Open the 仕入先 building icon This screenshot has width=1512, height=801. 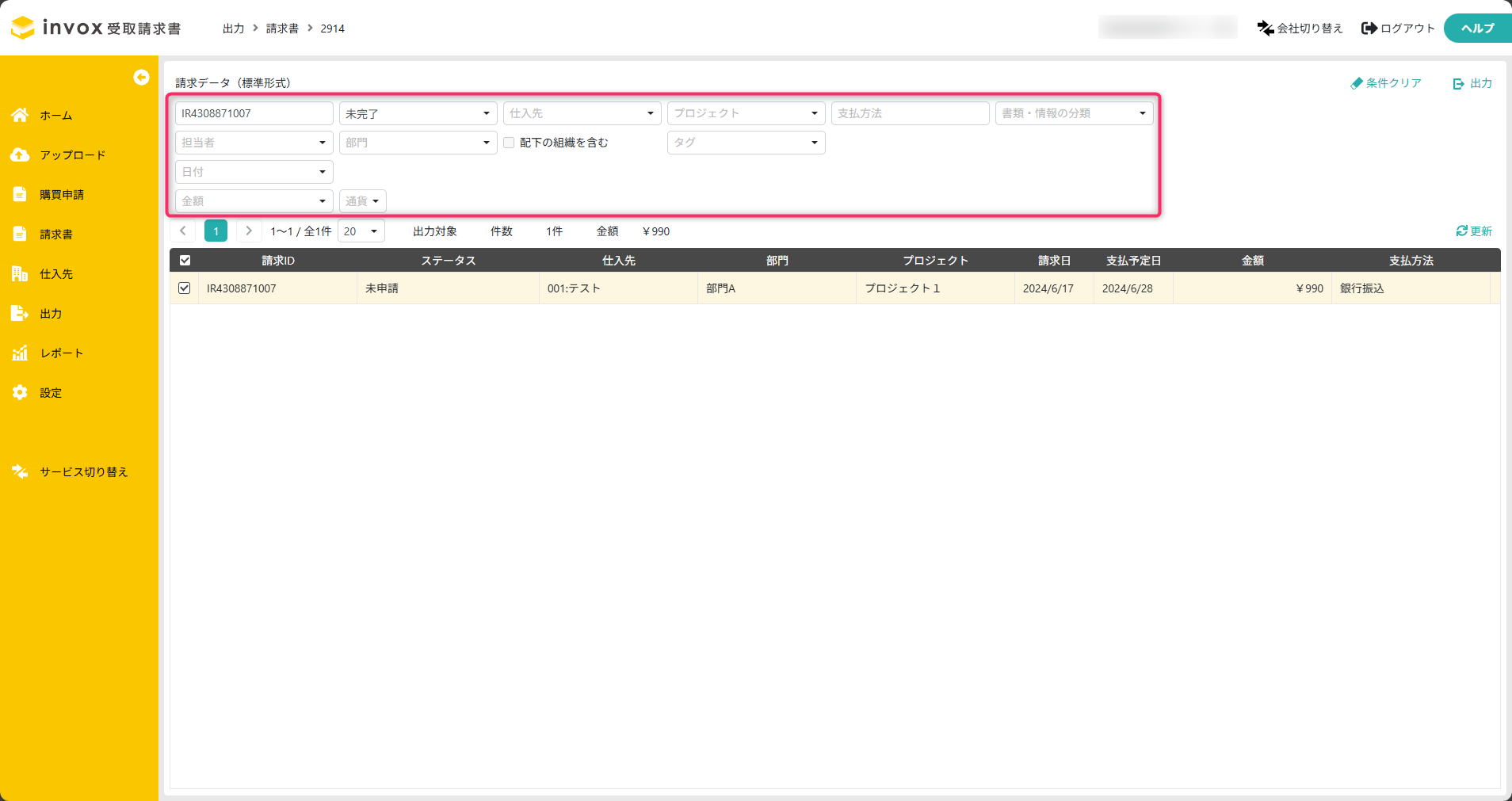20,273
